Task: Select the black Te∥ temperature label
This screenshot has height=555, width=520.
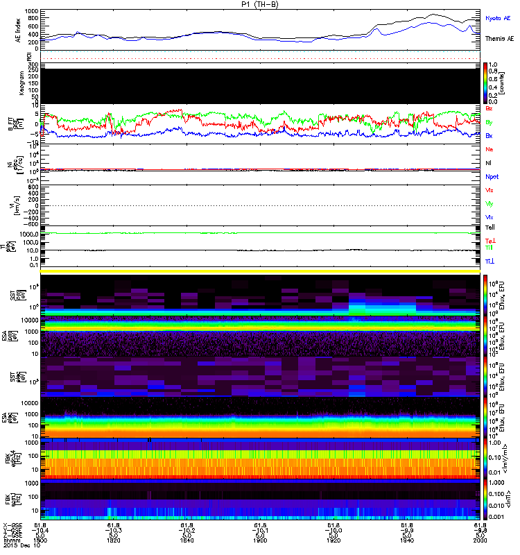Action: 490,228
